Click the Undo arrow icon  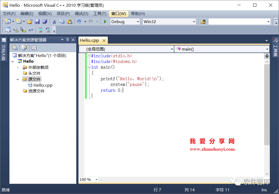(79, 22)
